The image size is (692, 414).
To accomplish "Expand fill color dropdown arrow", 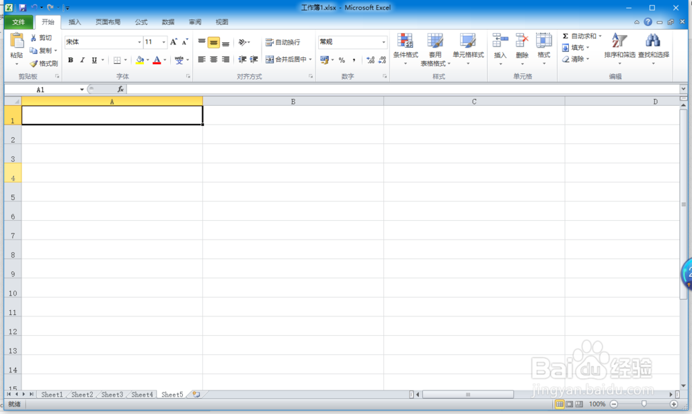I will (147, 60).
